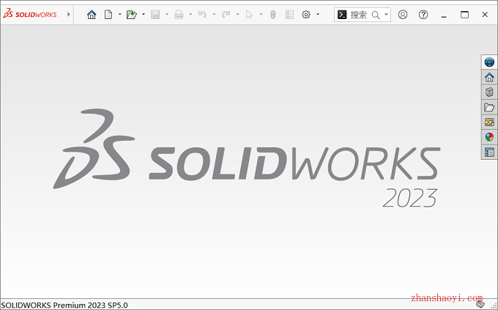Viewport: 498px width, 310px height.
Task: Open the New document dropdown arrow
Action: click(119, 15)
